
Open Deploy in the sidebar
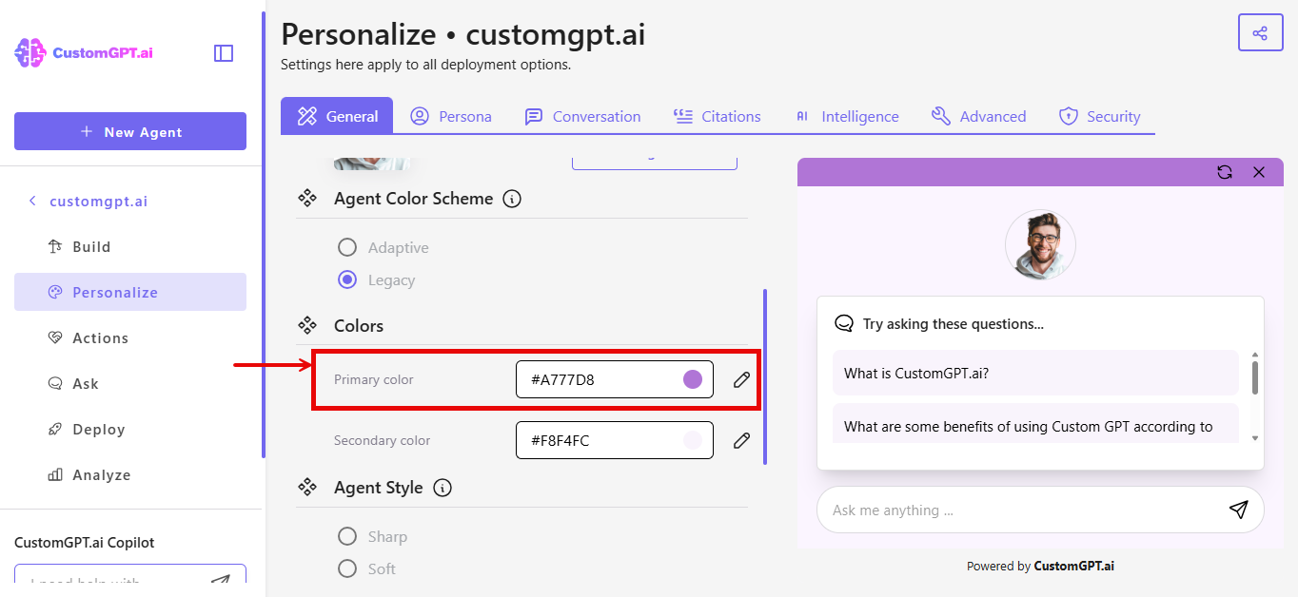(x=130, y=429)
